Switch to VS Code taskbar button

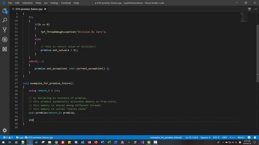tap(30, 142)
